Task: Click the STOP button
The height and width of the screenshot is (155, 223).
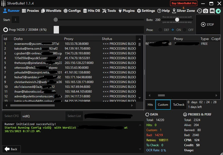Action: (x=208, y=25)
